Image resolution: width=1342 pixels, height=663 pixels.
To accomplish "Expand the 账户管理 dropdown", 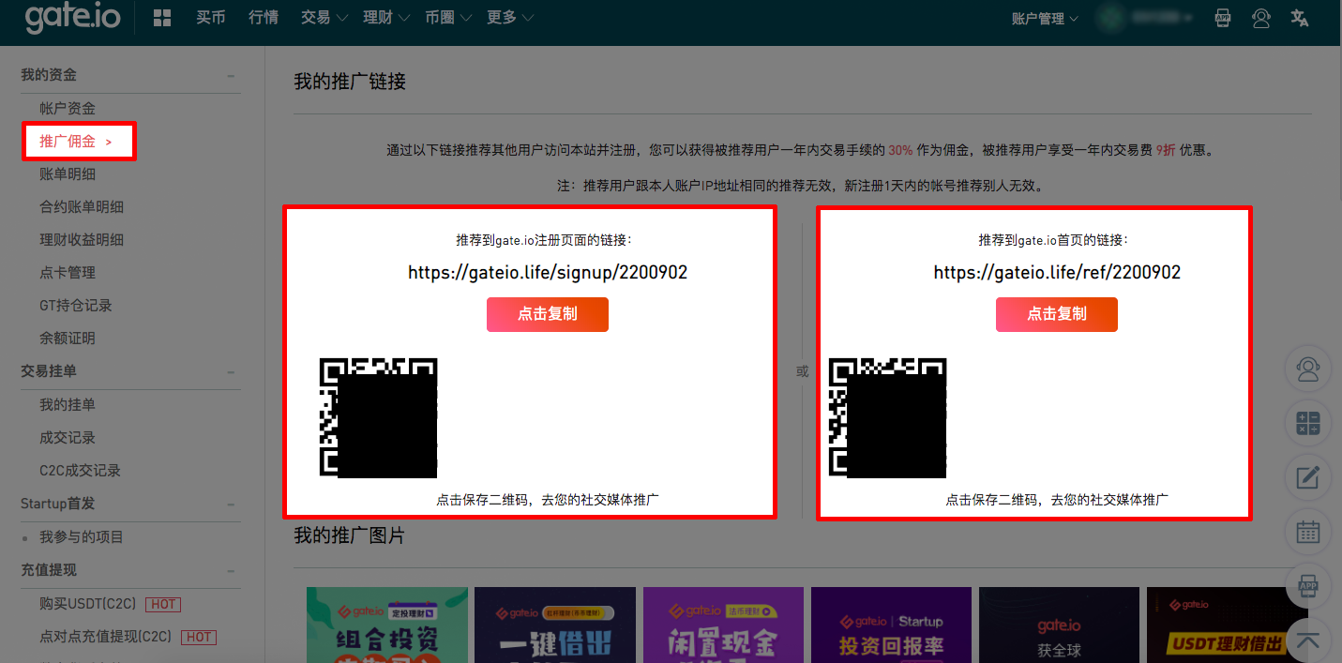I will pyautogui.click(x=1045, y=19).
